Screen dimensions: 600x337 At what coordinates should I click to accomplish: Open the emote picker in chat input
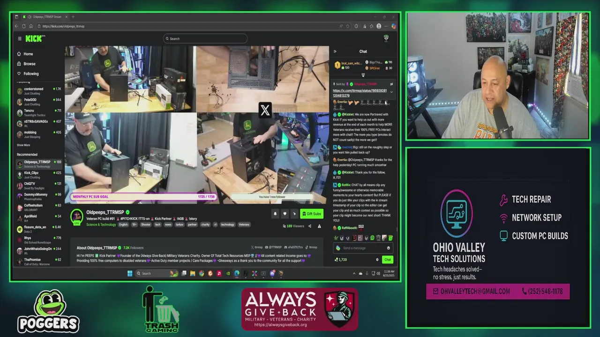point(388,248)
